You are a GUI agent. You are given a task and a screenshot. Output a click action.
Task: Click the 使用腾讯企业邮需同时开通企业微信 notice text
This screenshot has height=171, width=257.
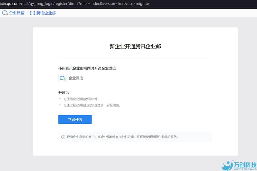tap(87, 68)
